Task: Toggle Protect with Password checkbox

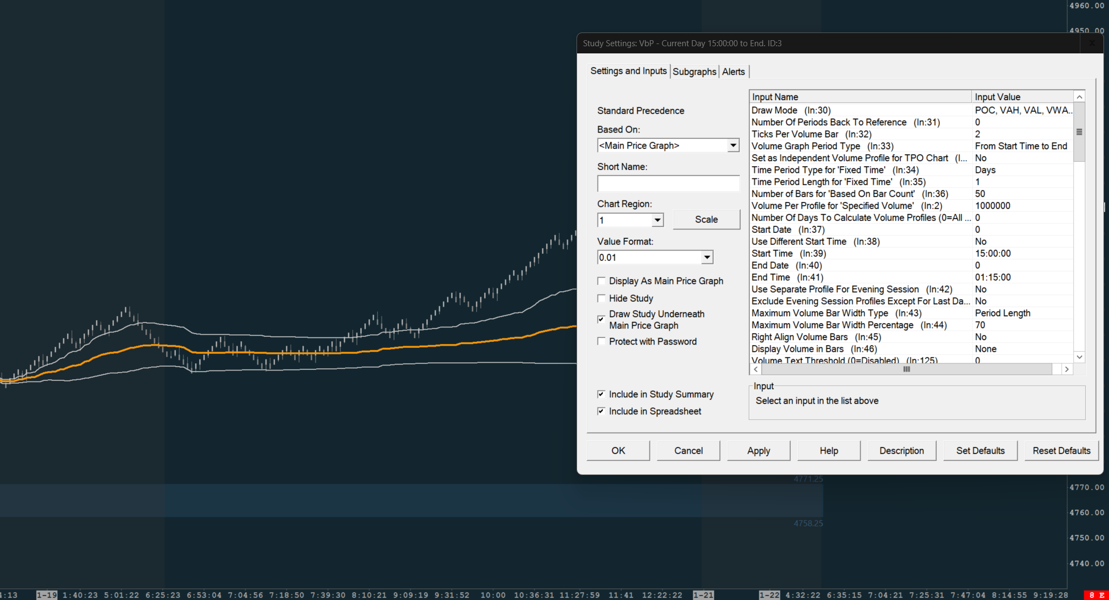Action: coord(601,341)
